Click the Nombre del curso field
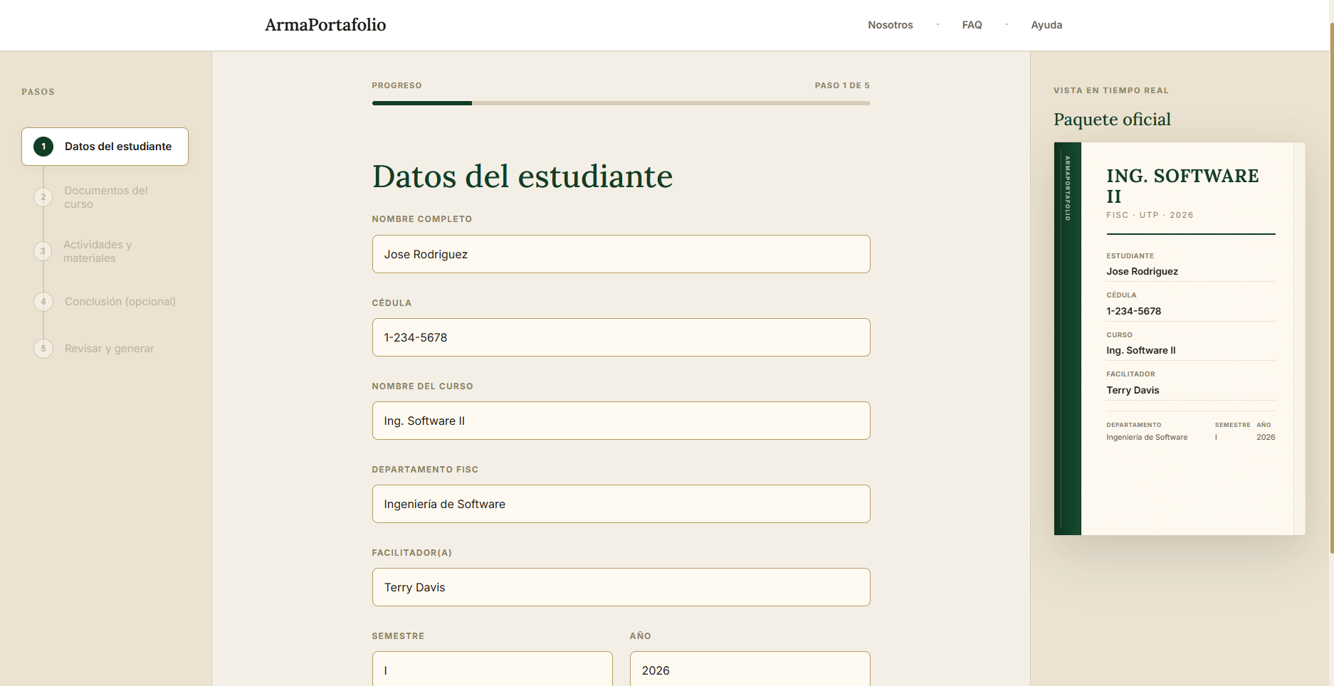 [621, 421]
